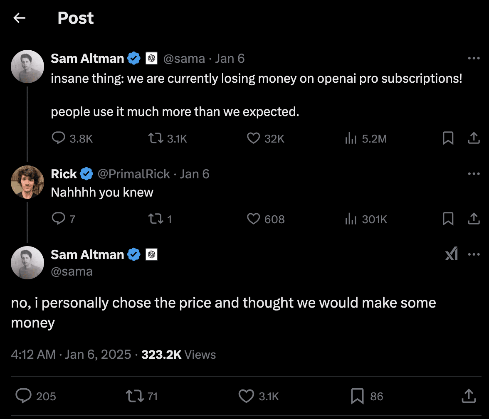489x419 pixels.
Task: Open the share menu on Rick's reply
Action: pyautogui.click(x=474, y=219)
